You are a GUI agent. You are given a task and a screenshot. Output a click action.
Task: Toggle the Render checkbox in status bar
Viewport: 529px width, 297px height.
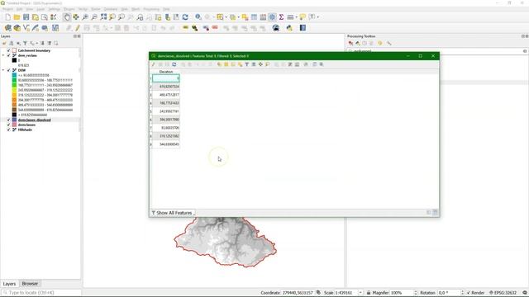(x=469, y=293)
